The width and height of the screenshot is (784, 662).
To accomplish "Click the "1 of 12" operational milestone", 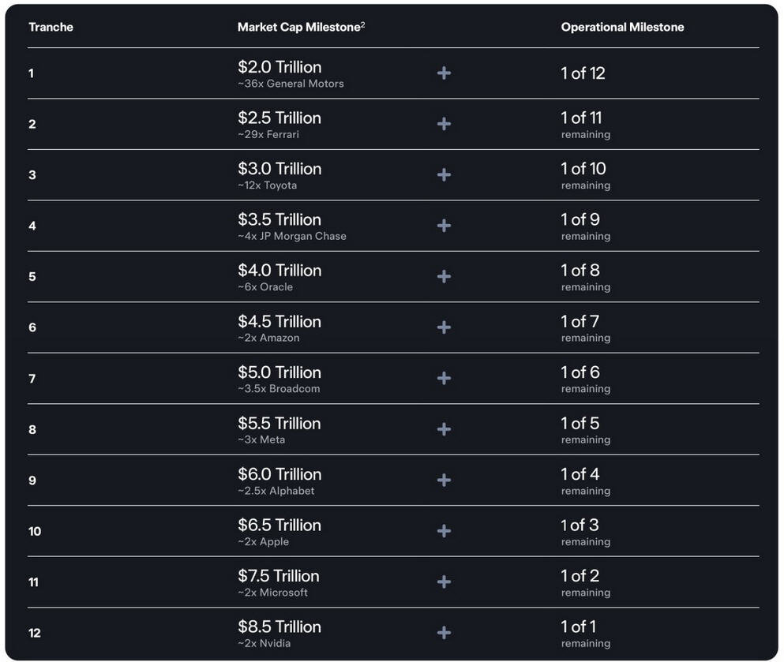I will 583,73.
